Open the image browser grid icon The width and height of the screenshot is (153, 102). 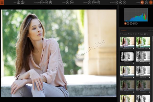tap(120, 3)
